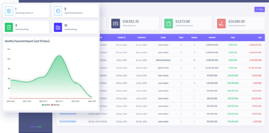The width and height of the screenshot is (269, 133).
Task: Click the blue Total Bookings building icon
Action: (58, 27)
